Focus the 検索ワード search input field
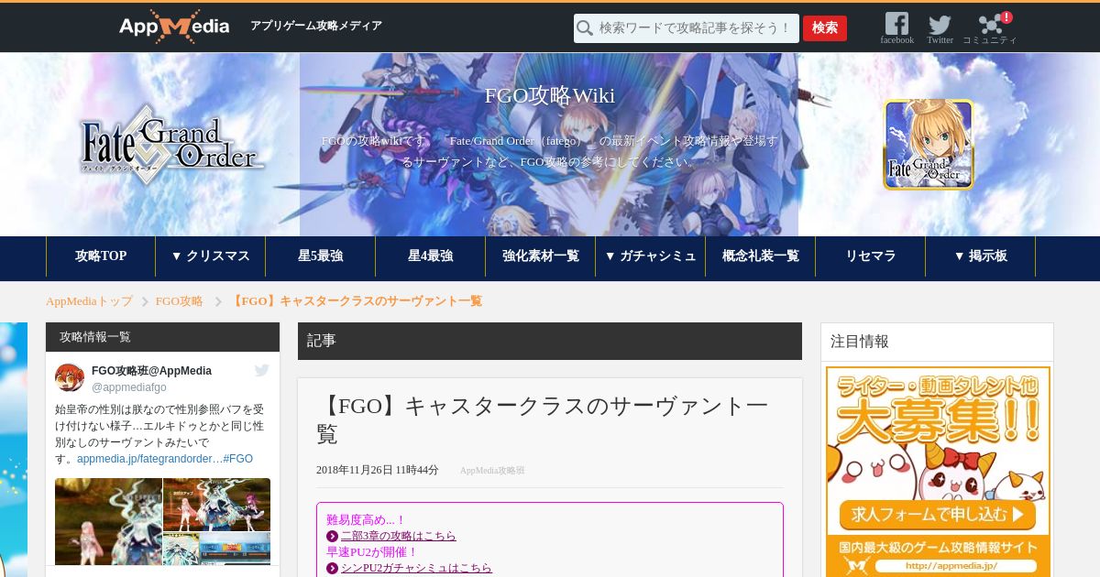The image size is (1100, 577). tap(687, 28)
